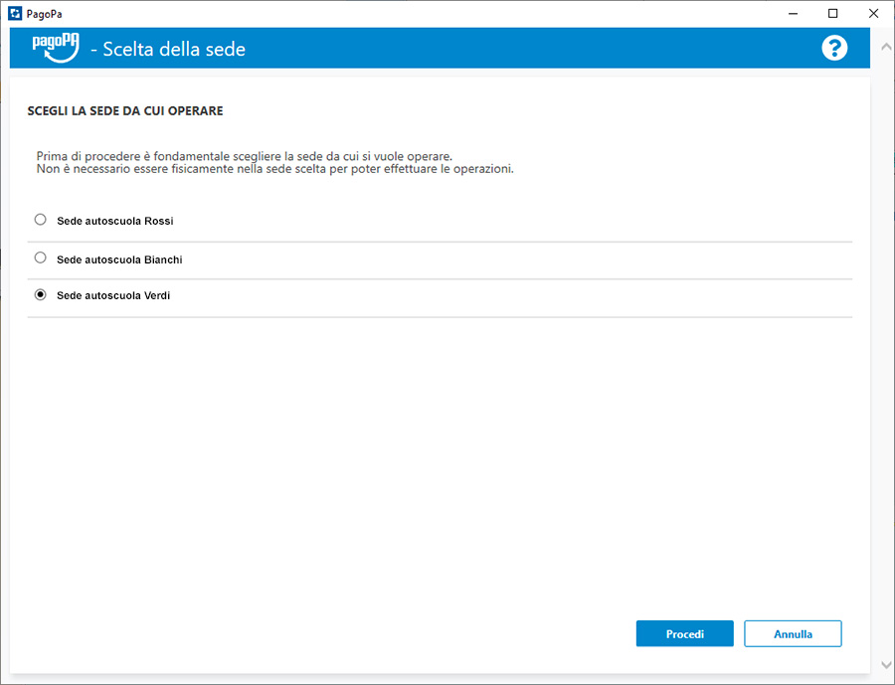Image resolution: width=895 pixels, height=685 pixels.
Task: Pick the Sede autoscuola Verdi radio button
Action: pyautogui.click(x=41, y=295)
